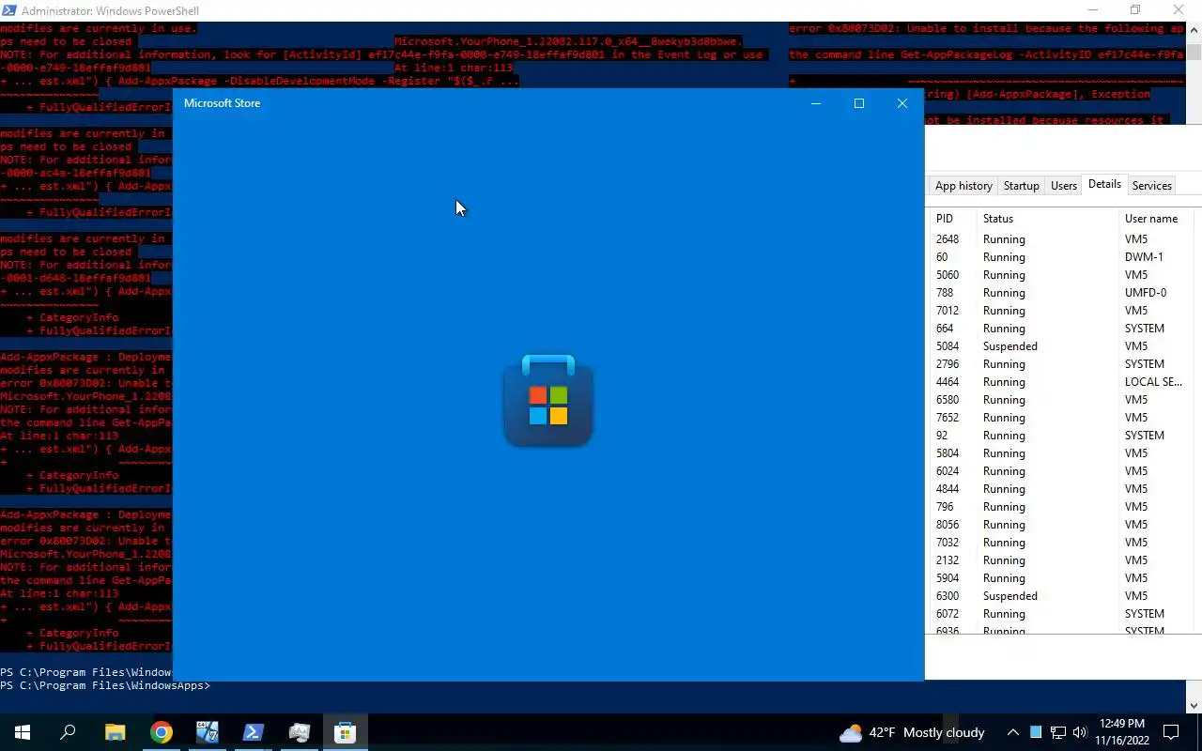
Task: Select the LOCAL SE... user name cell
Action: pos(1153,382)
